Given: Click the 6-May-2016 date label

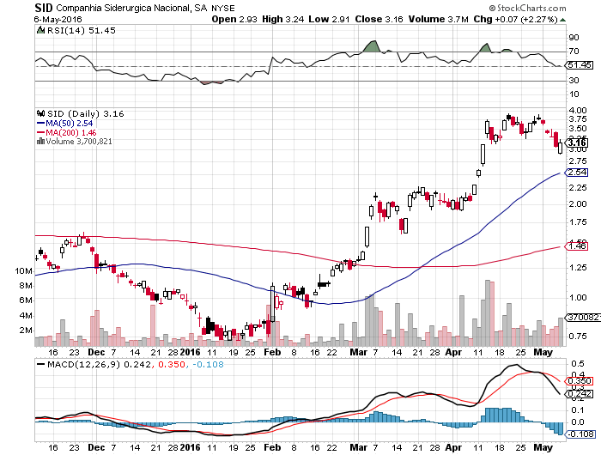Looking at the screenshot, I should (58, 19).
